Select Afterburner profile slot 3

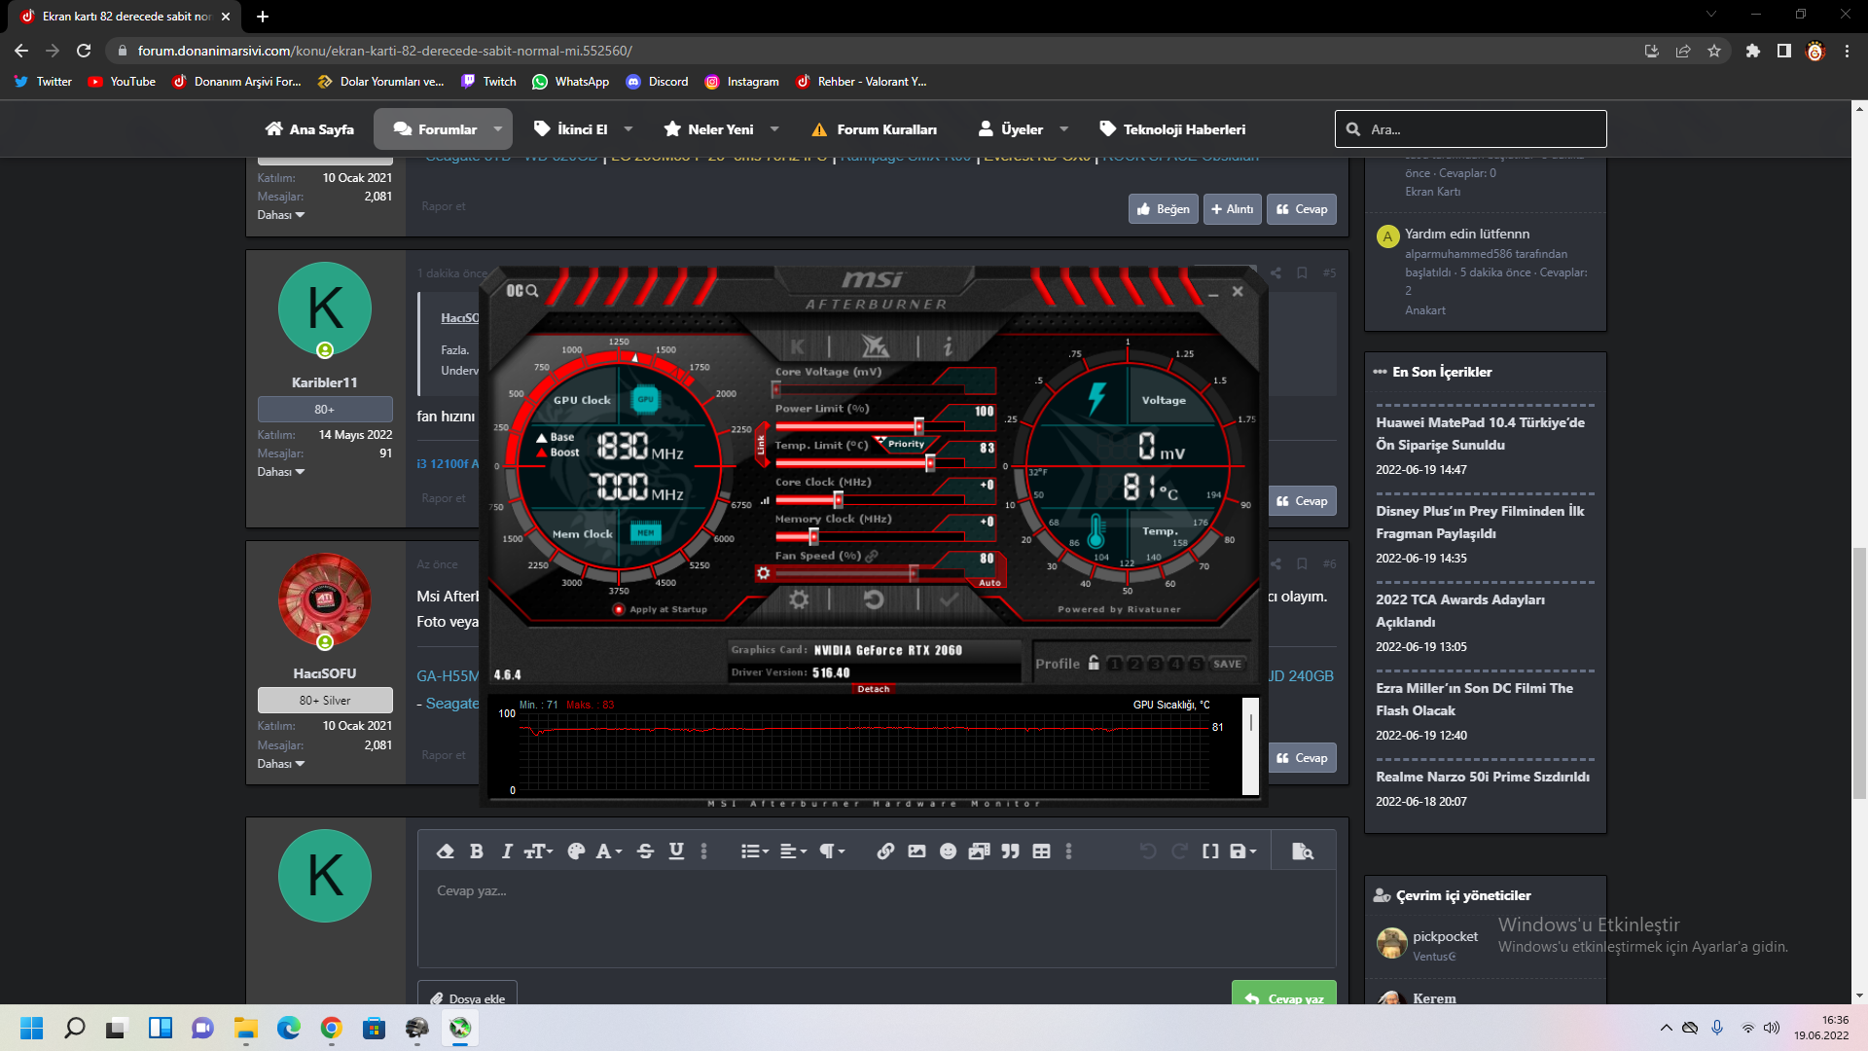1155,664
